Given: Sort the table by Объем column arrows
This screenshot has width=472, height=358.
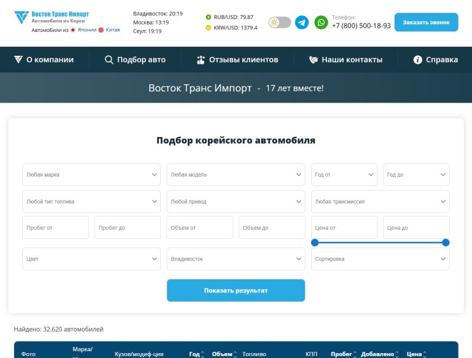Looking at the screenshot, I should tap(235, 354).
